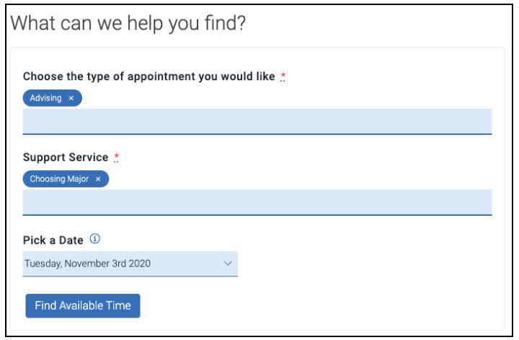Focus the Support Service input field

(257, 202)
